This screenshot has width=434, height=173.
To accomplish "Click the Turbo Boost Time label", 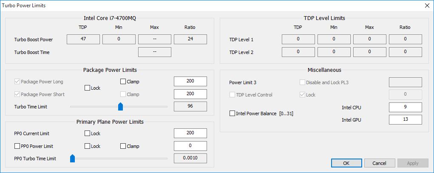I will tap(32, 52).
